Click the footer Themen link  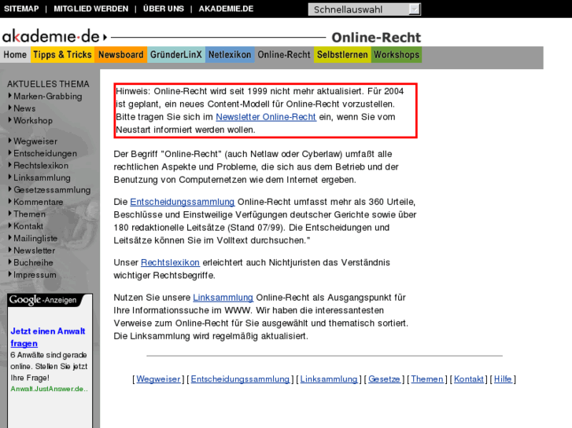(427, 379)
